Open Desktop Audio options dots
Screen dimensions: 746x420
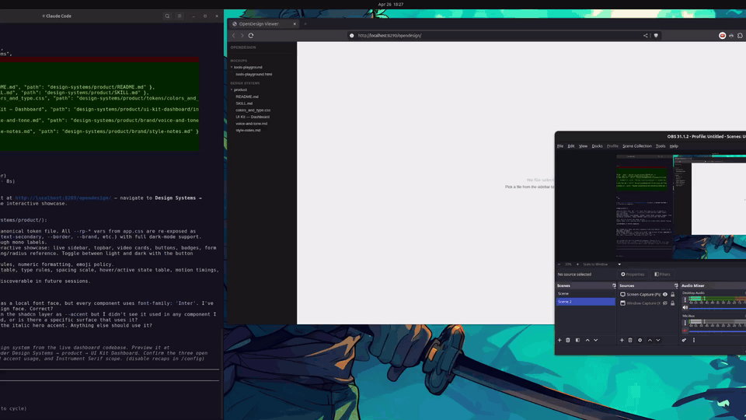point(685,300)
